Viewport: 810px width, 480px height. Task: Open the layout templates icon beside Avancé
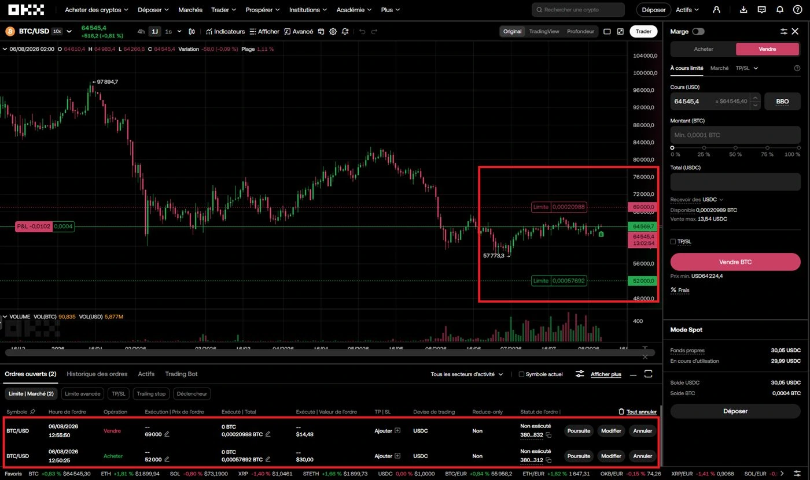pyautogui.click(x=321, y=32)
